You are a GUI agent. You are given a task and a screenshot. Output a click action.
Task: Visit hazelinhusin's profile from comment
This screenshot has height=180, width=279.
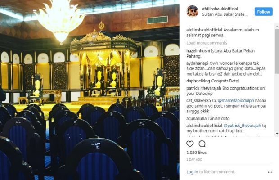click(198, 51)
